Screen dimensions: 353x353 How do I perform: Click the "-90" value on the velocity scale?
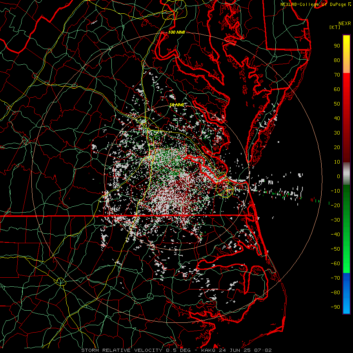[x=335, y=307]
